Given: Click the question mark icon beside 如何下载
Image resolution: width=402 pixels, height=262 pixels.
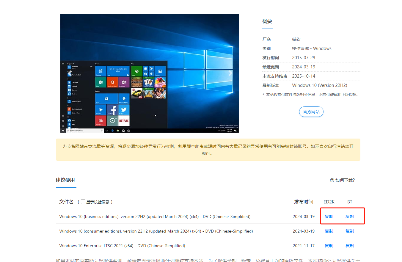Looking at the screenshot, I should pyautogui.click(x=332, y=180).
